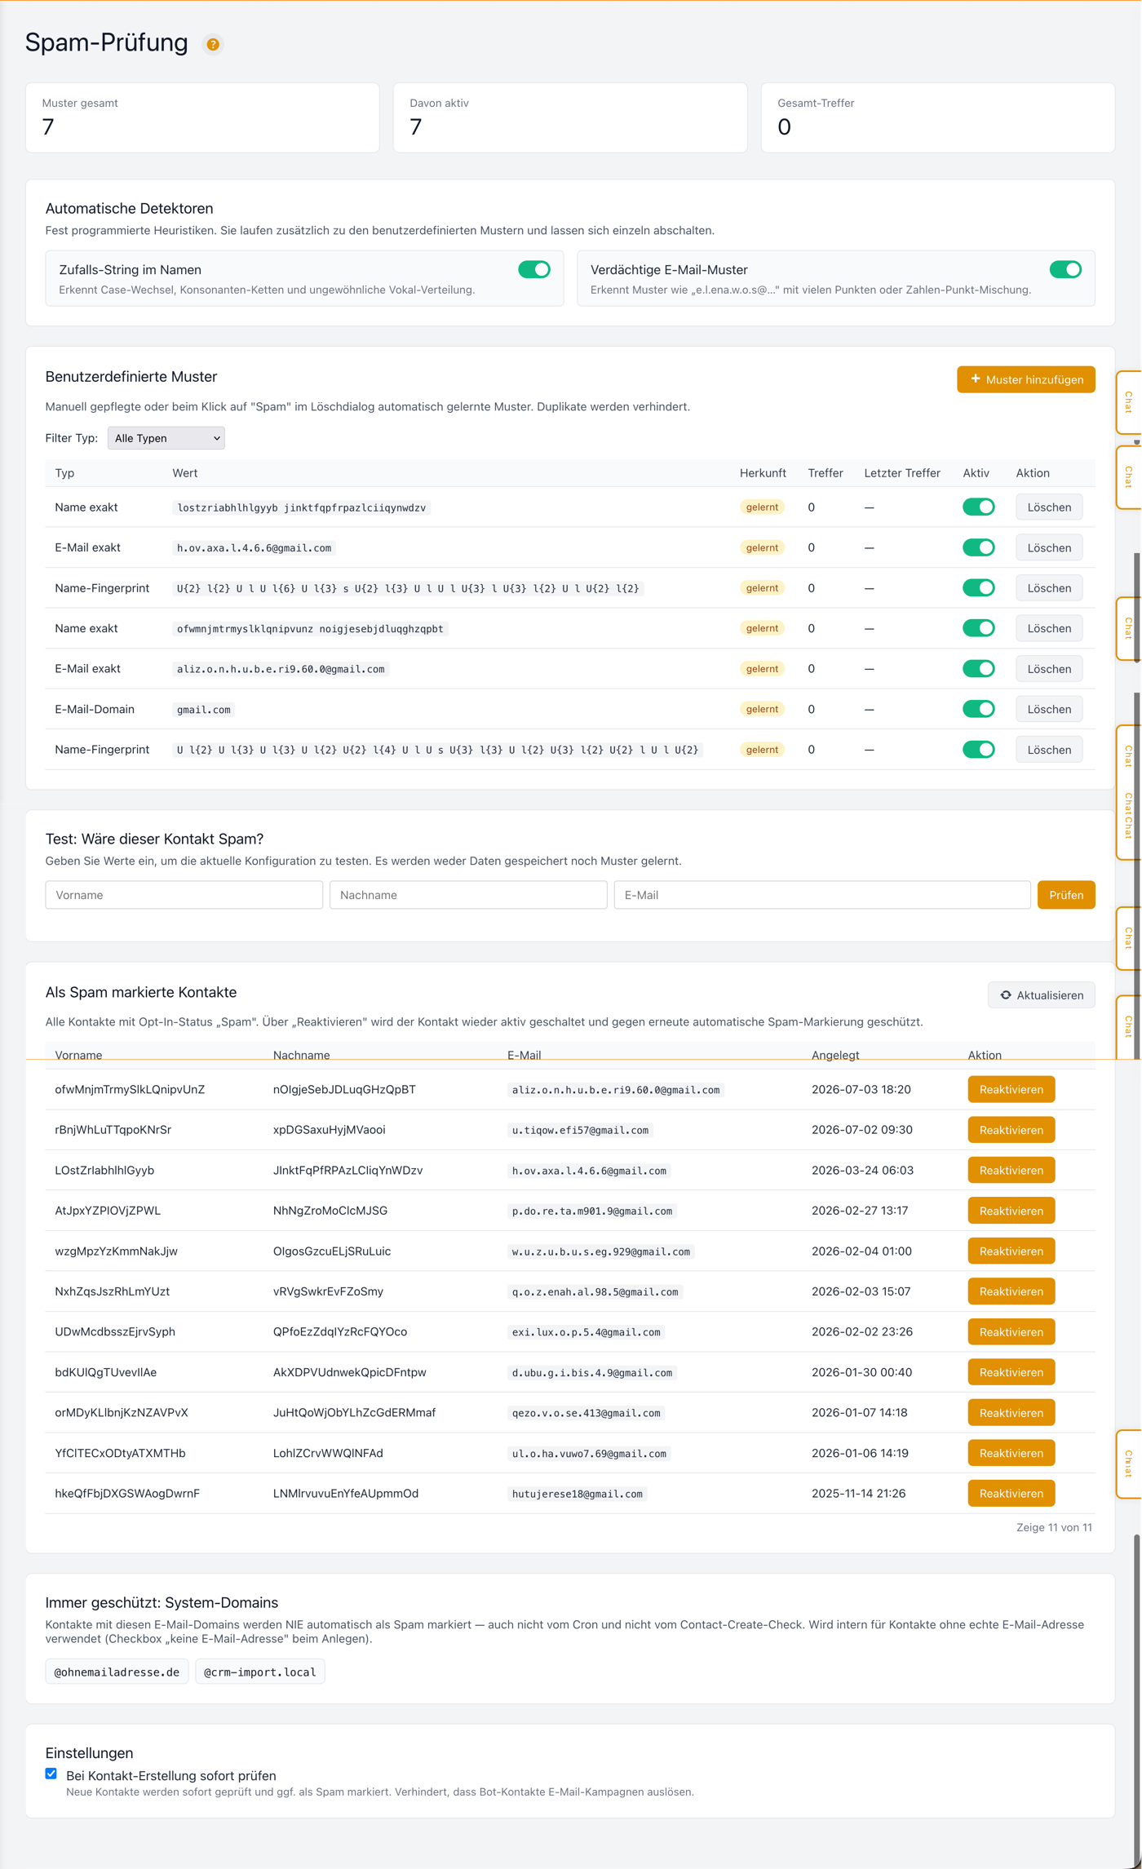Delete the h.ov.axa.l.4.6.6@gmail.com pattern
This screenshot has height=1869, width=1142.
tap(1049, 547)
